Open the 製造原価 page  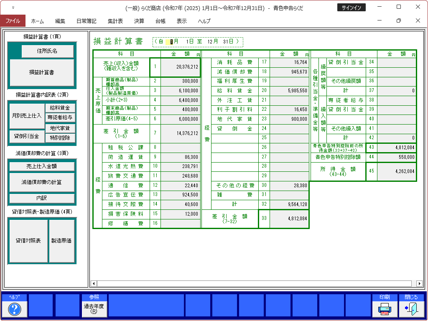[61, 241]
